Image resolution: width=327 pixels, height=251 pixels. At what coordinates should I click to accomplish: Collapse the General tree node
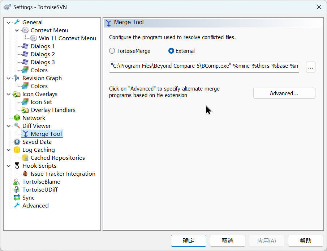point(9,22)
